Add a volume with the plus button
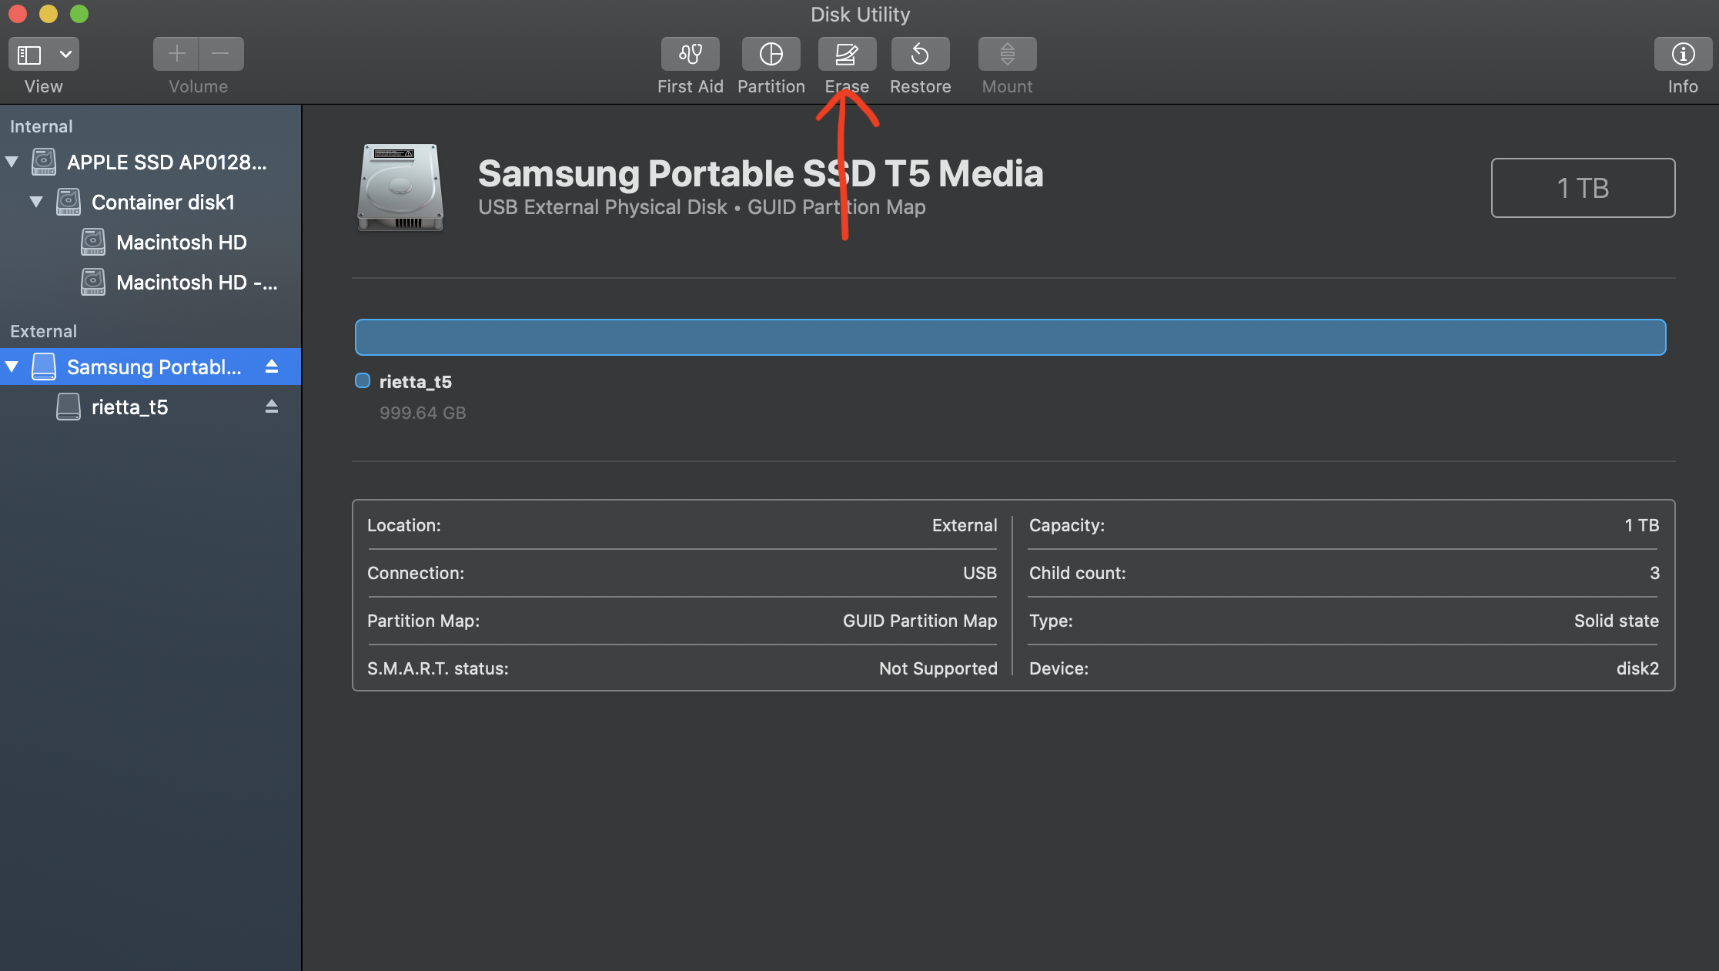1719x971 pixels. point(176,53)
